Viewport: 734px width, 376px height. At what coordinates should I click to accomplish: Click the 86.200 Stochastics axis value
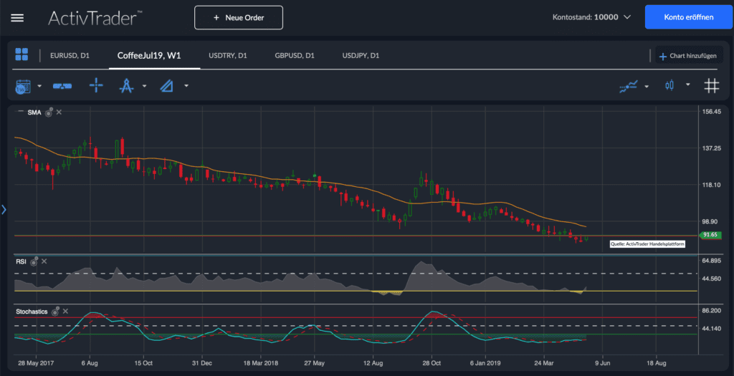712,311
